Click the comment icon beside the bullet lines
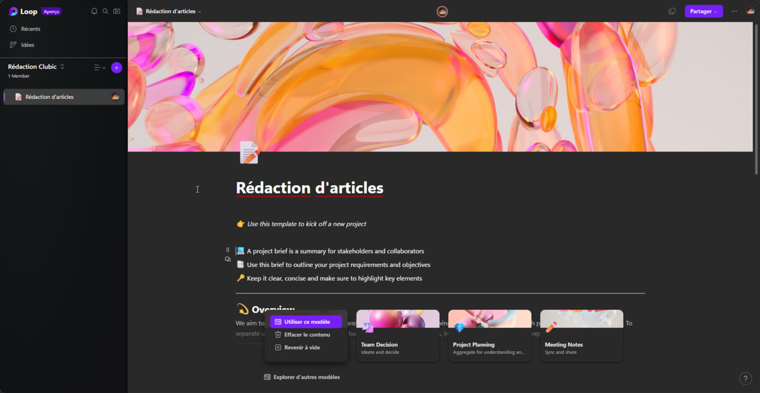The height and width of the screenshot is (393, 760). click(227, 259)
